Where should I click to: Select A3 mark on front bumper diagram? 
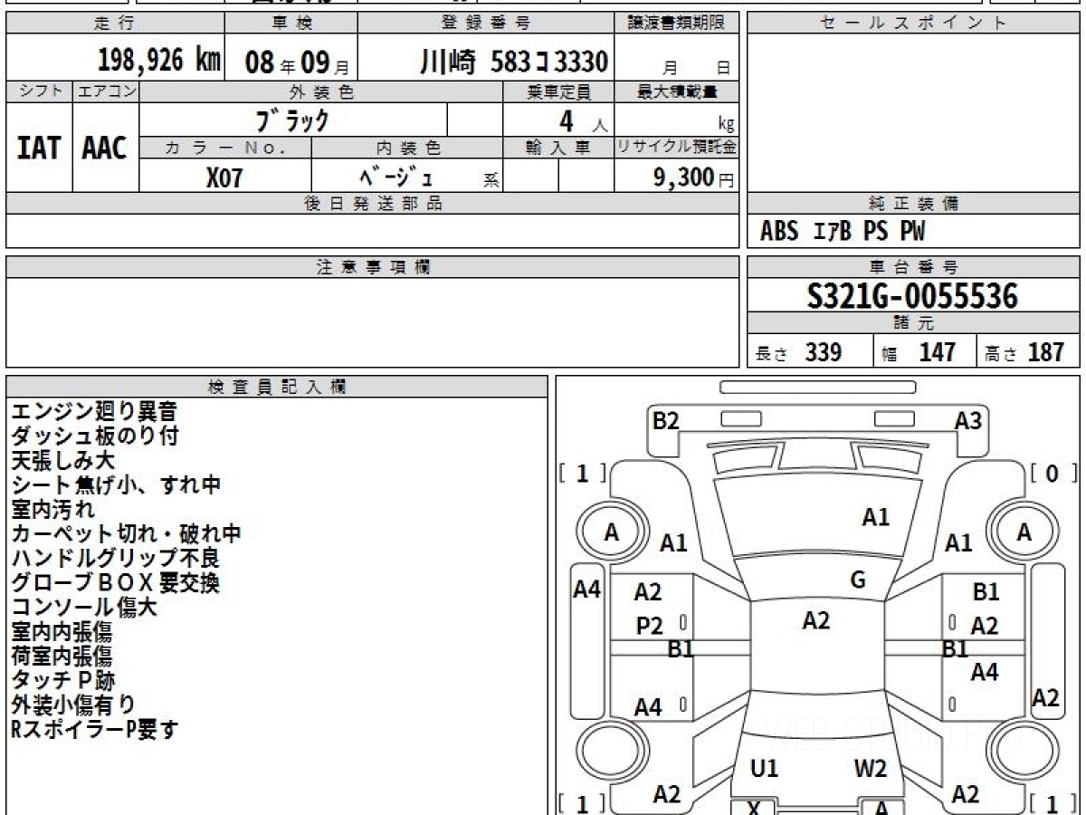(x=968, y=420)
